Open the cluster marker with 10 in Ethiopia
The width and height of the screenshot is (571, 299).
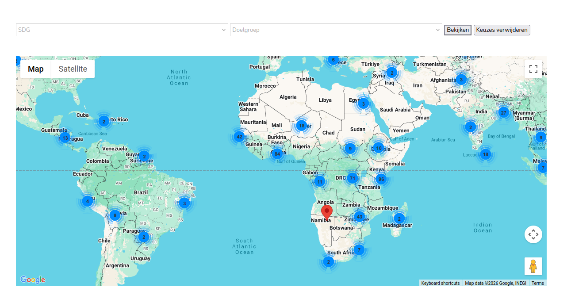click(x=379, y=148)
